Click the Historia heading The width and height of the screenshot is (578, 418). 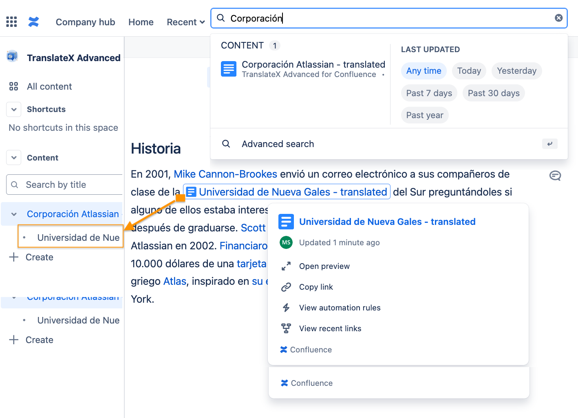pyautogui.click(x=156, y=149)
